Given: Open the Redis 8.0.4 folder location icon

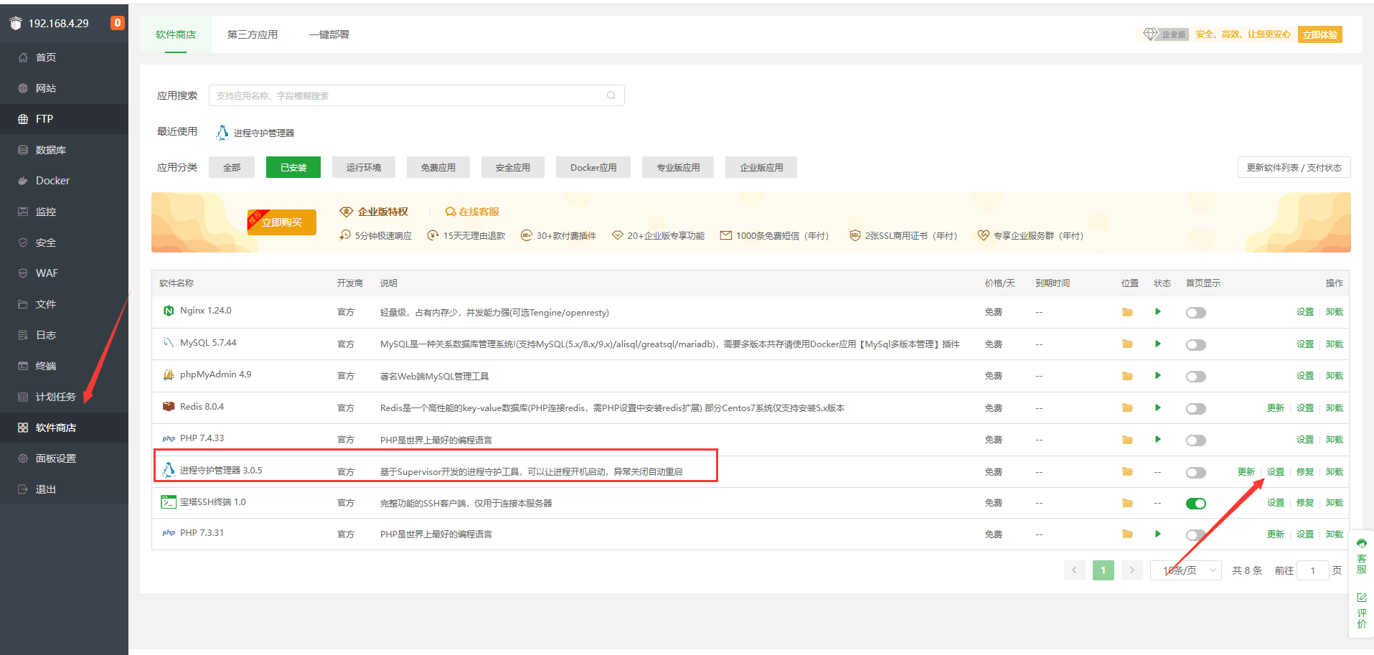Looking at the screenshot, I should (x=1127, y=407).
